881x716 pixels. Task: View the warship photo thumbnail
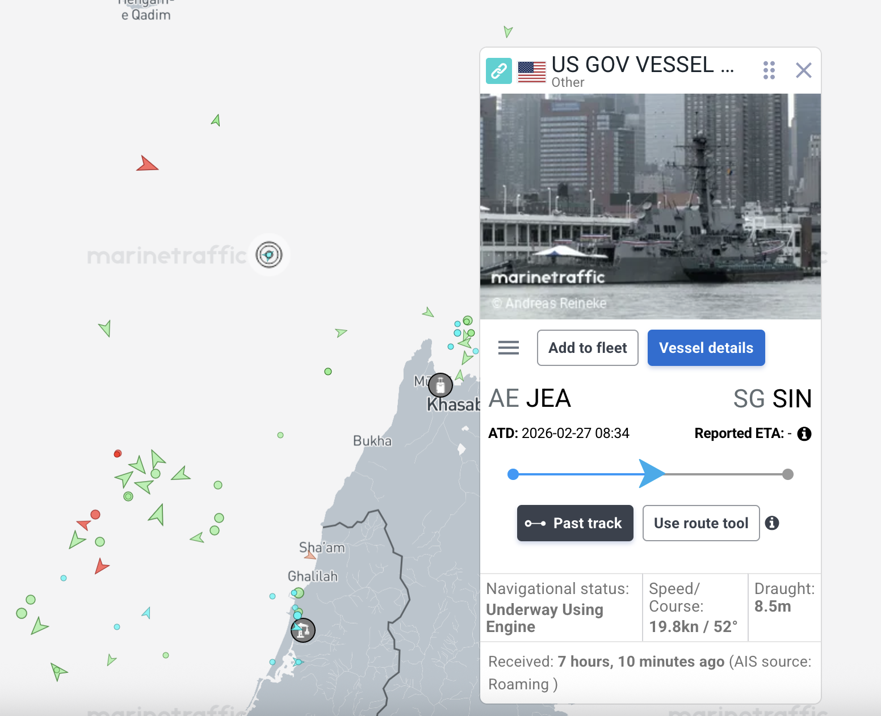[x=651, y=207]
